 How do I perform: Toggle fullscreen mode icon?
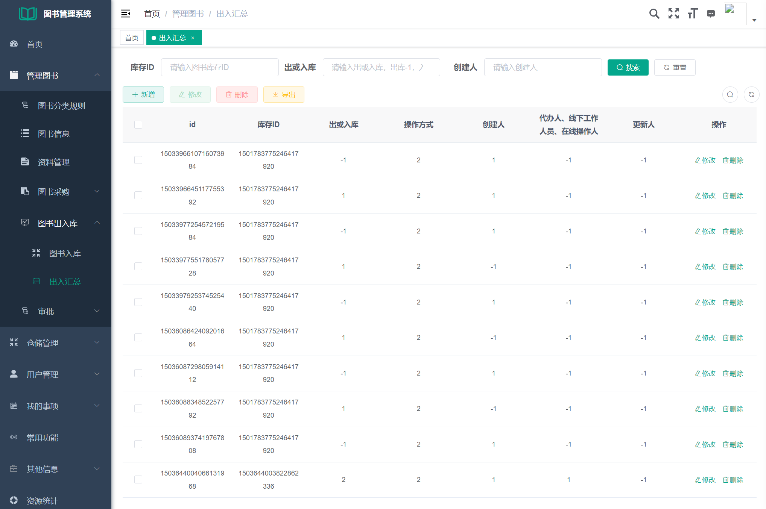tap(673, 14)
